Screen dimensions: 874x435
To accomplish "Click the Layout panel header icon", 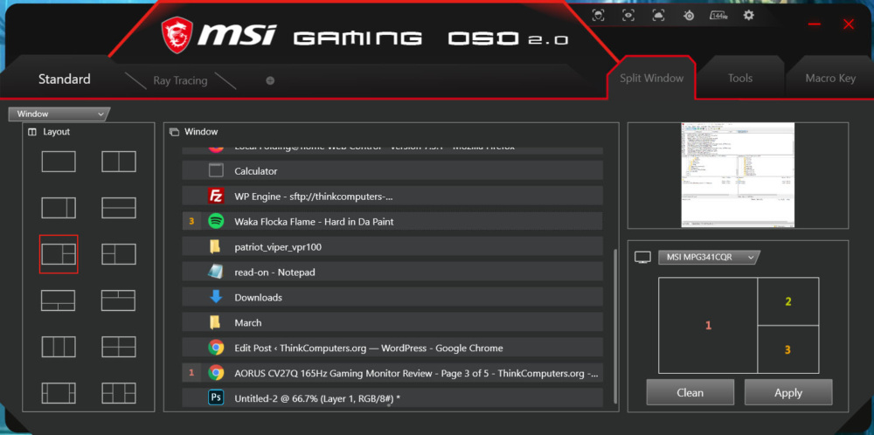I will [31, 132].
